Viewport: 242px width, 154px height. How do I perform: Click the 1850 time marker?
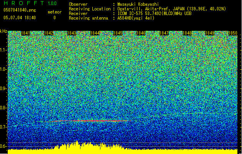[233, 33]
